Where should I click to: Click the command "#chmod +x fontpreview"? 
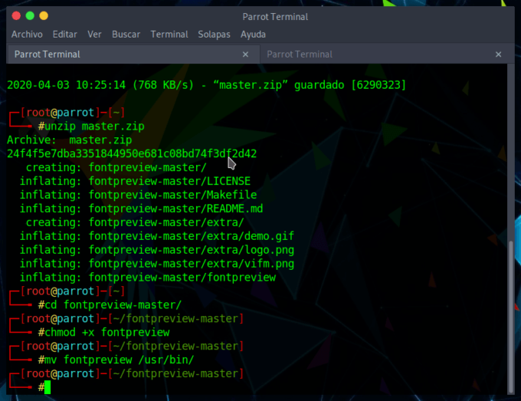104,332
